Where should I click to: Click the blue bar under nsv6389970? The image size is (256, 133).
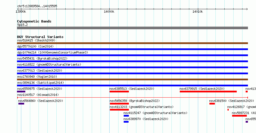pos(126,122)
